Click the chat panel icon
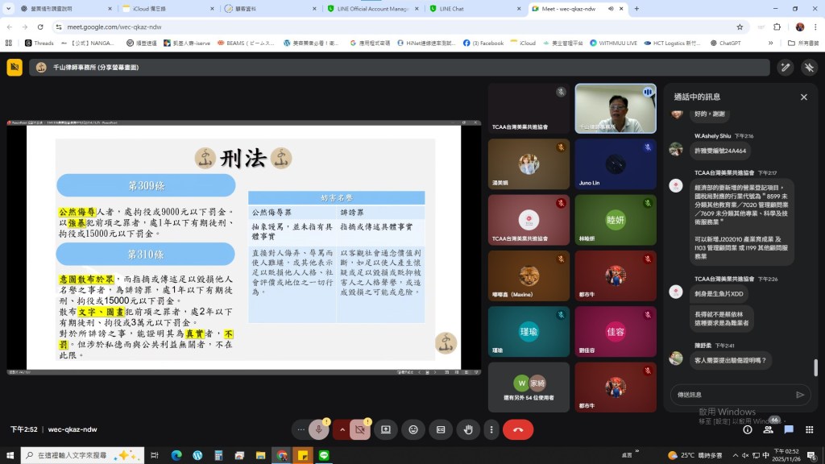This screenshot has width=825, height=464. point(789,429)
